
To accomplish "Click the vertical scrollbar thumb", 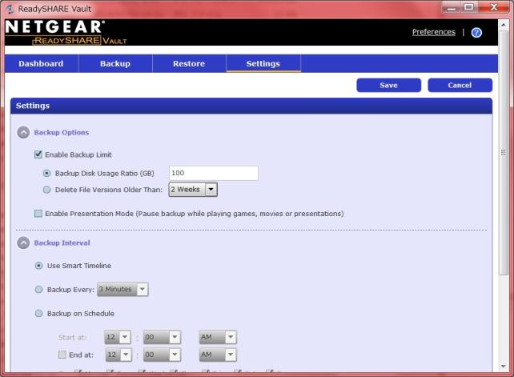I will (x=504, y=152).
